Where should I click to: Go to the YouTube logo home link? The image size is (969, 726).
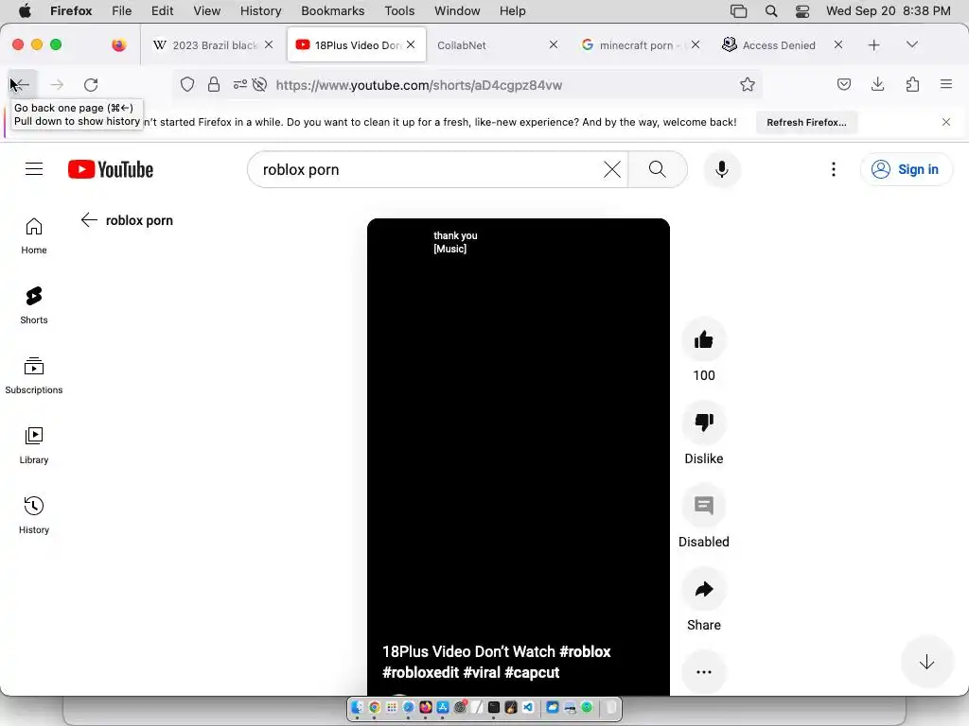pos(111,169)
